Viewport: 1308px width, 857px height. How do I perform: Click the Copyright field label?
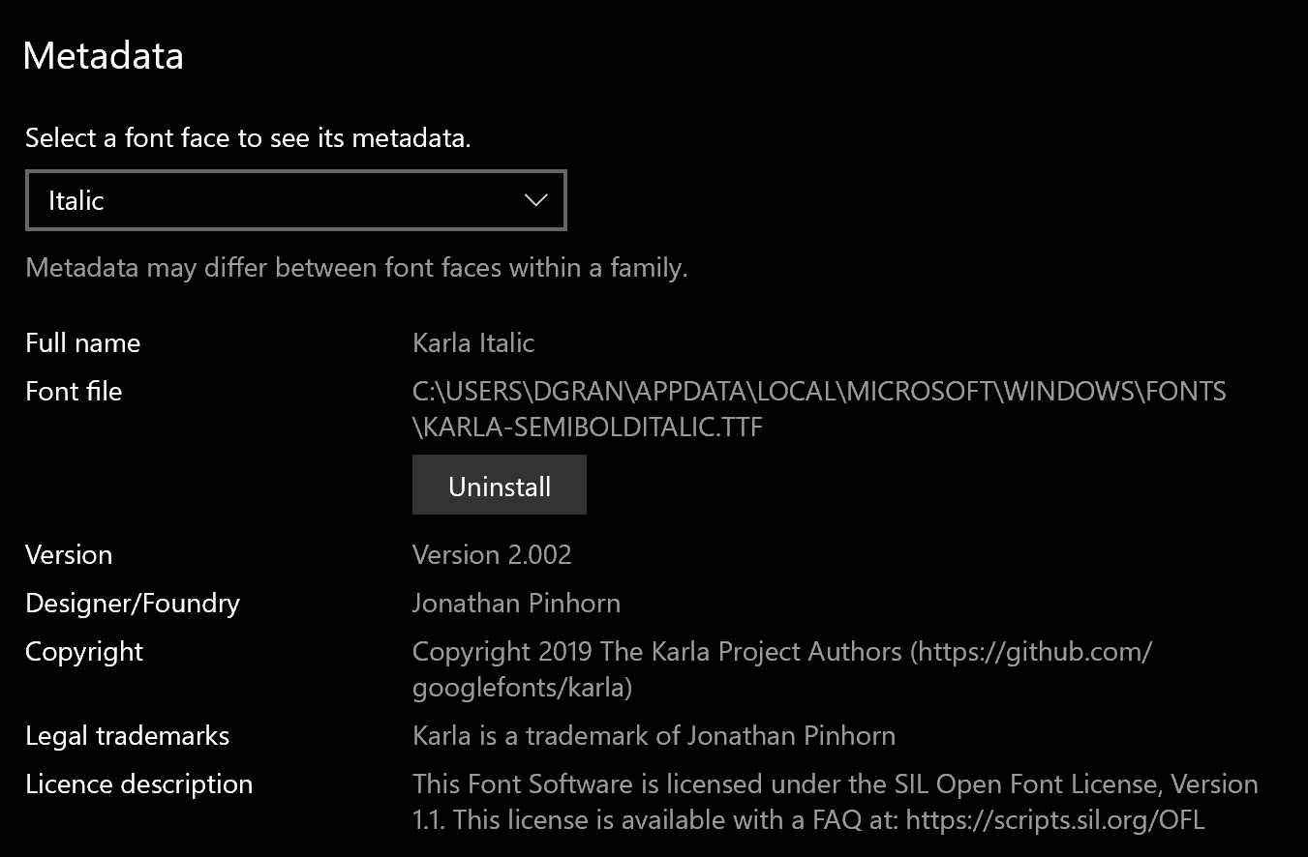click(83, 651)
